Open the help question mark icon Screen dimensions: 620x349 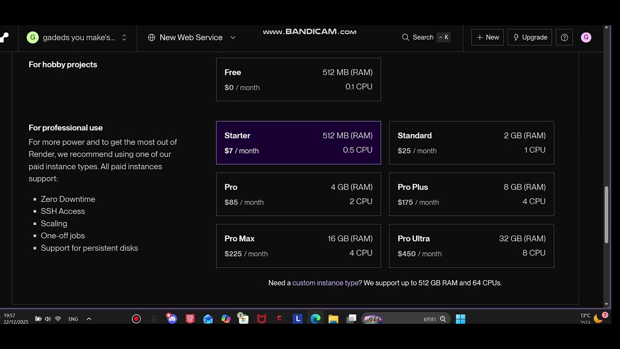click(564, 37)
